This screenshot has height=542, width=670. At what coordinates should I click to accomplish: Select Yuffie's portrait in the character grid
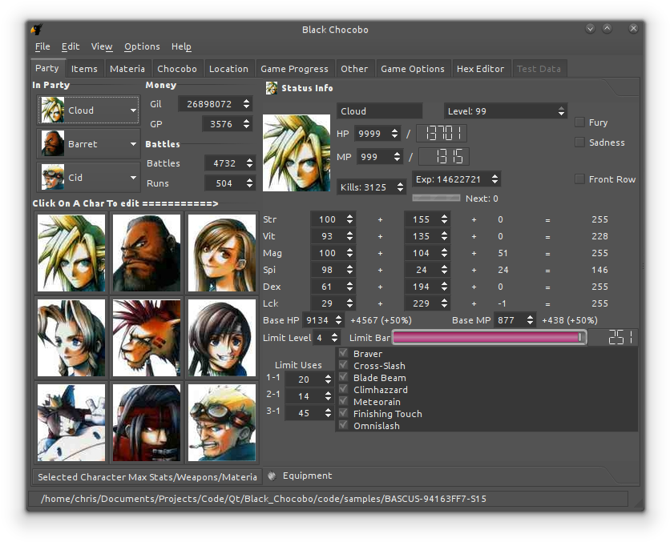pos(221,338)
